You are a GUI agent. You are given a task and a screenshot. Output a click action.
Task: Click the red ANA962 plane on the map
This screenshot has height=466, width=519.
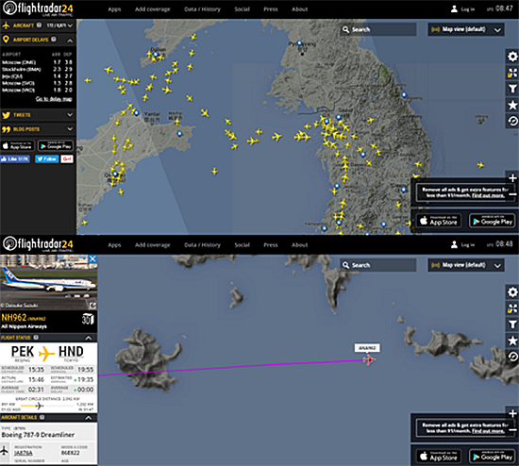point(369,359)
